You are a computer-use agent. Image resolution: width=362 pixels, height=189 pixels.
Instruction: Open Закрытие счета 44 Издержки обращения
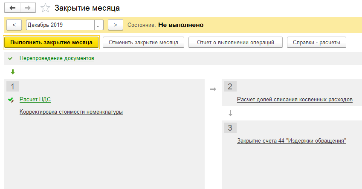point(291,141)
